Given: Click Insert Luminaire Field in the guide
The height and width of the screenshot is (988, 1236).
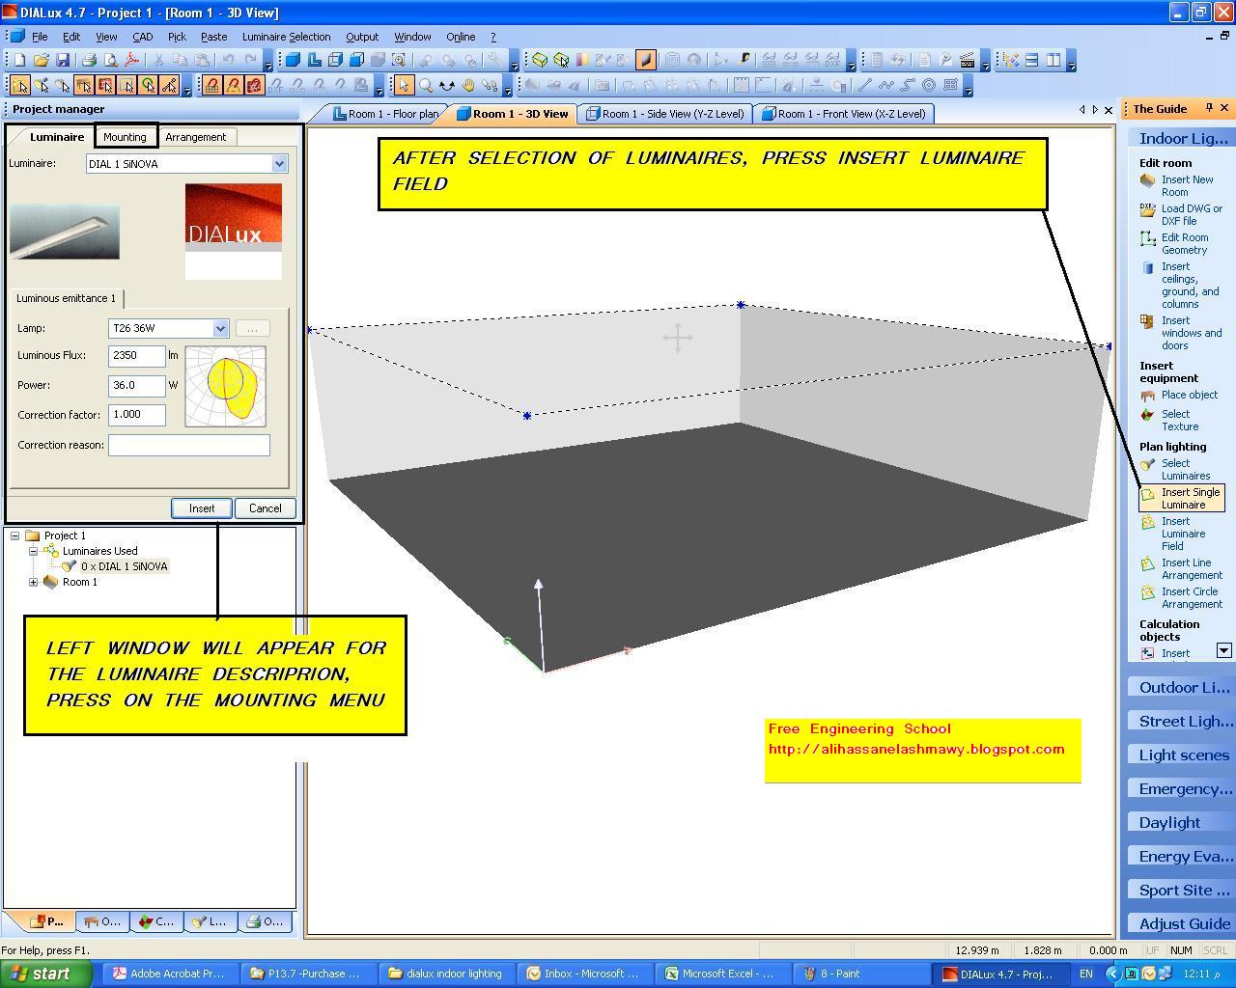Looking at the screenshot, I should tap(1183, 534).
